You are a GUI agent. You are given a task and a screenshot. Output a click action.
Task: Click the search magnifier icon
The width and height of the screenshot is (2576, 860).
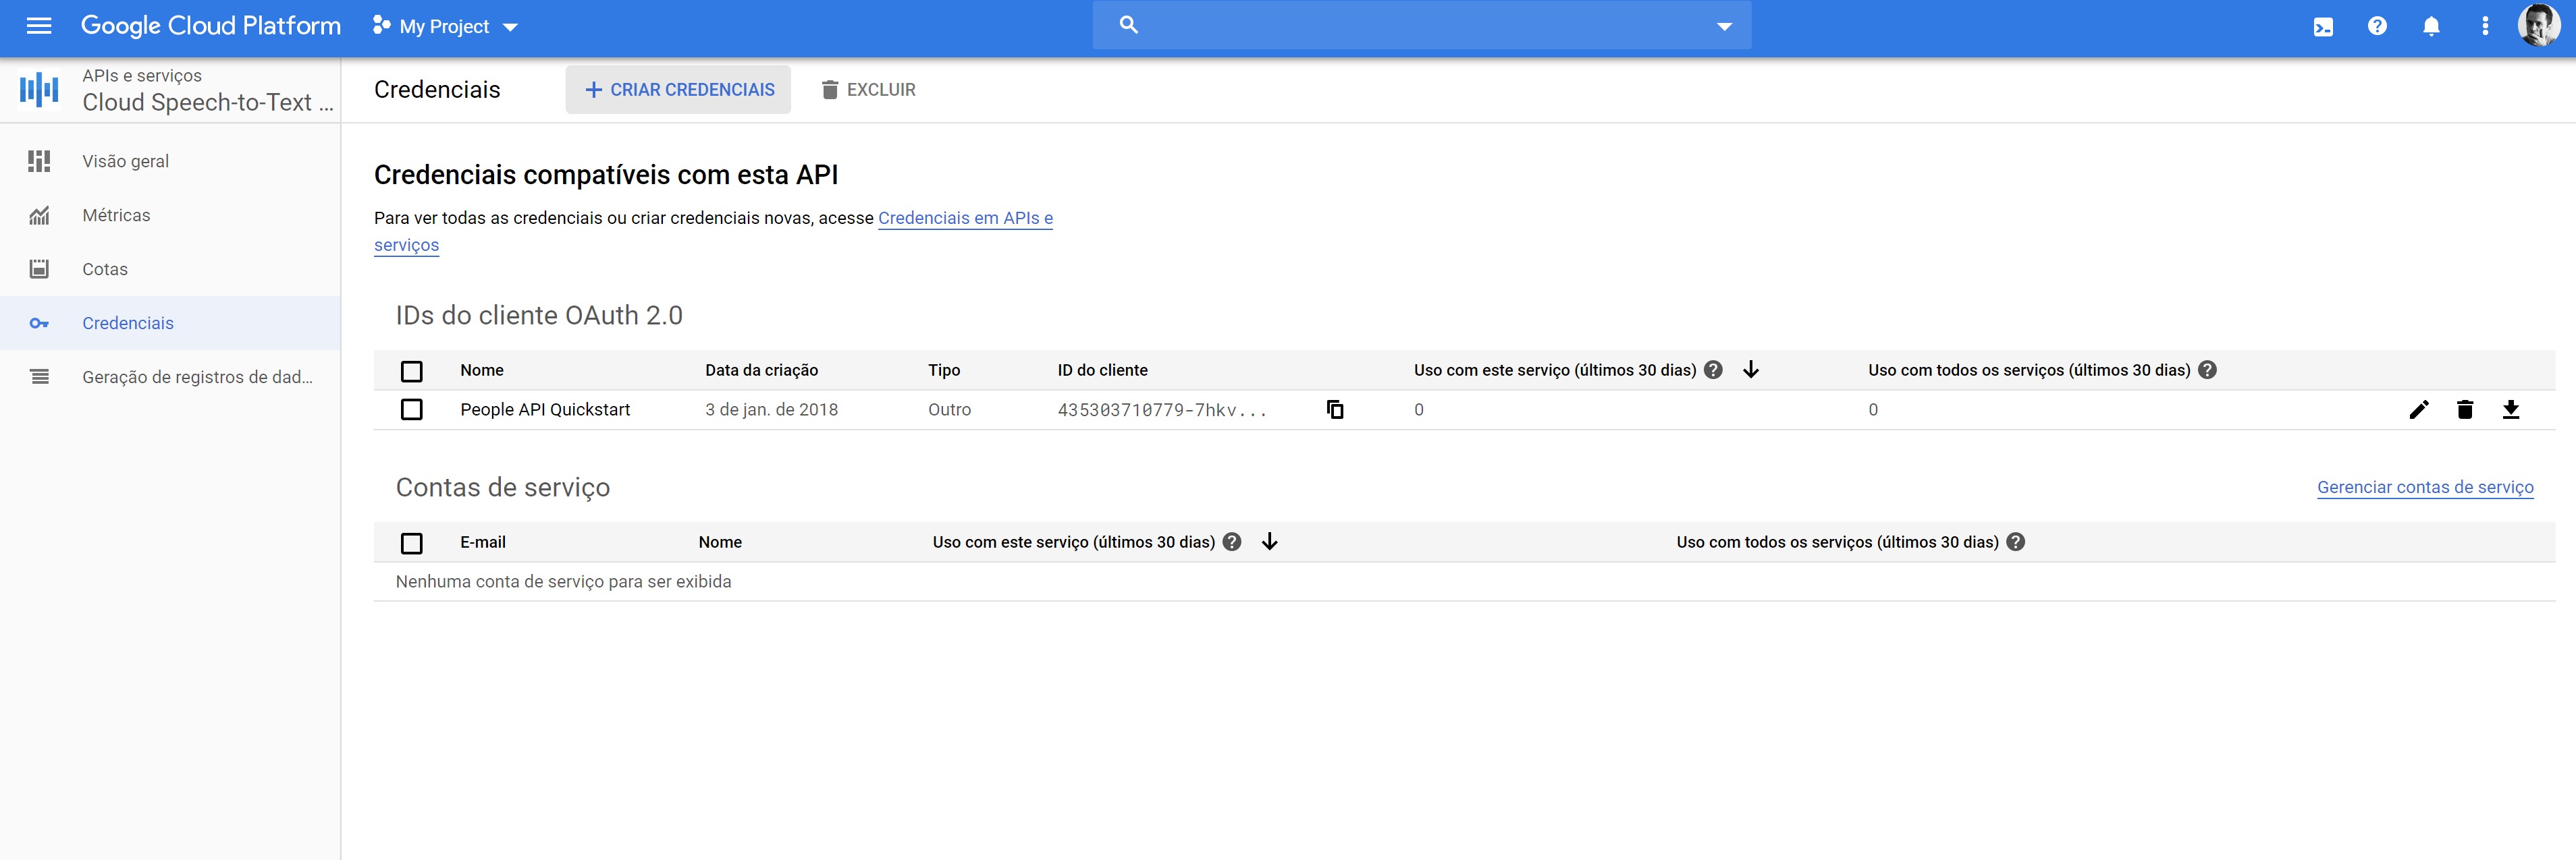click(1128, 25)
